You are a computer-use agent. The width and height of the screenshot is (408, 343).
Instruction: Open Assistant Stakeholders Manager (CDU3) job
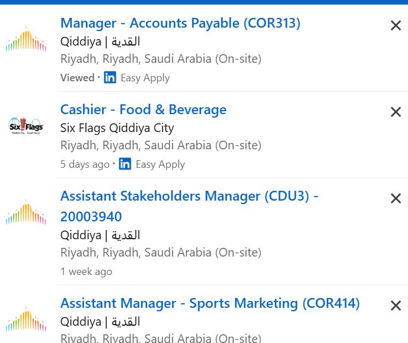click(189, 206)
